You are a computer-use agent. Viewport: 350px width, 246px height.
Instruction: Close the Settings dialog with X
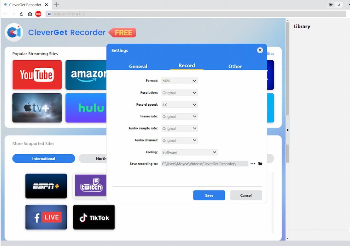260,50
